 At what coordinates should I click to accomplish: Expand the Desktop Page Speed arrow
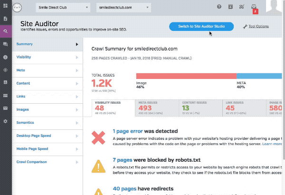77,136
